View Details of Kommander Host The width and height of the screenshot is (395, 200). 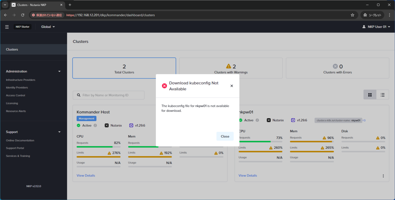pyautogui.click(x=86, y=176)
